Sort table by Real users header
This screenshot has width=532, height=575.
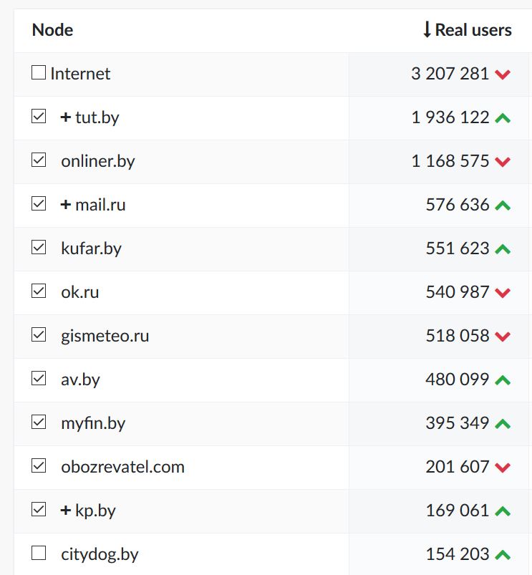(x=473, y=30)
